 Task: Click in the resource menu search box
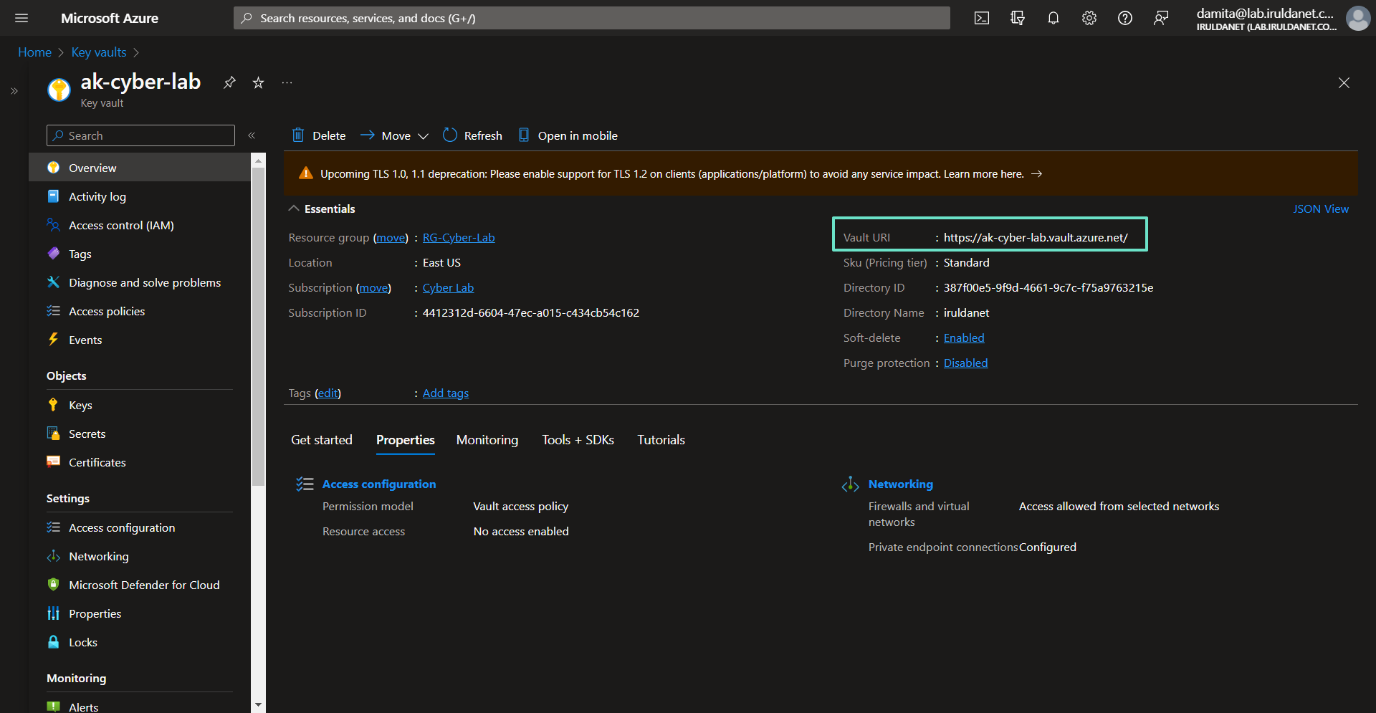[140, 135]
